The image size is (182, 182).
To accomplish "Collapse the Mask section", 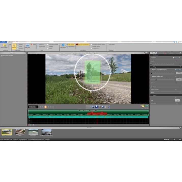I will point(152,95).
